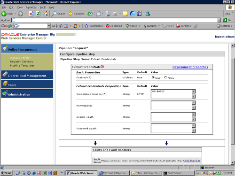Click the IE Forward arrow button

[x=20, y=14]
